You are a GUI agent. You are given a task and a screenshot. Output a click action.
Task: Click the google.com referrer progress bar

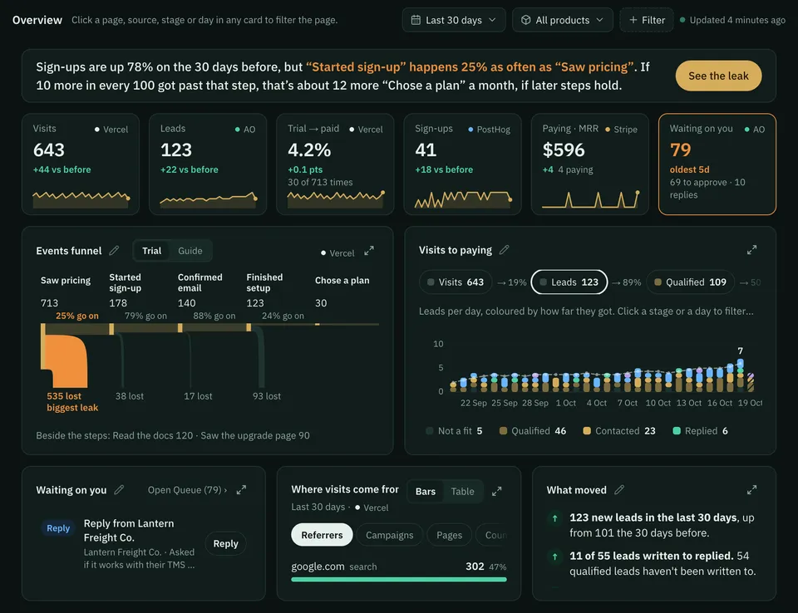(398, 580)
